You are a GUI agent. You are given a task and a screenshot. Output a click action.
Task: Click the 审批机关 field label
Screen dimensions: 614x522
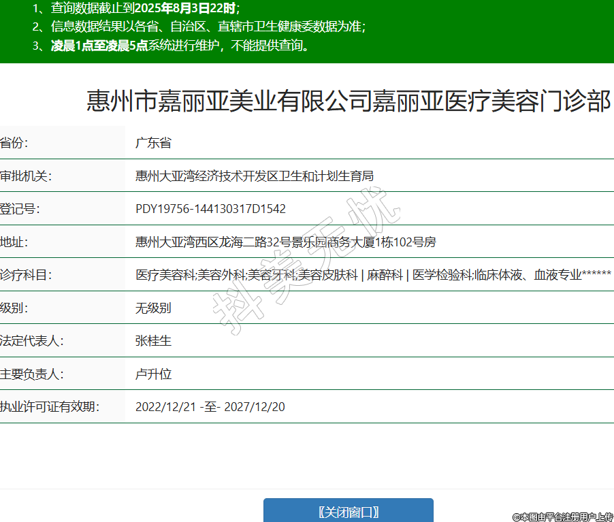pos(26,176)
